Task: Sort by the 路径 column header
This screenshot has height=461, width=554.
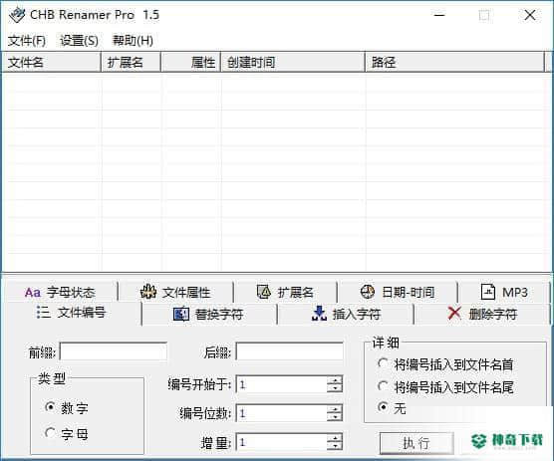Action: pos(454,63)
